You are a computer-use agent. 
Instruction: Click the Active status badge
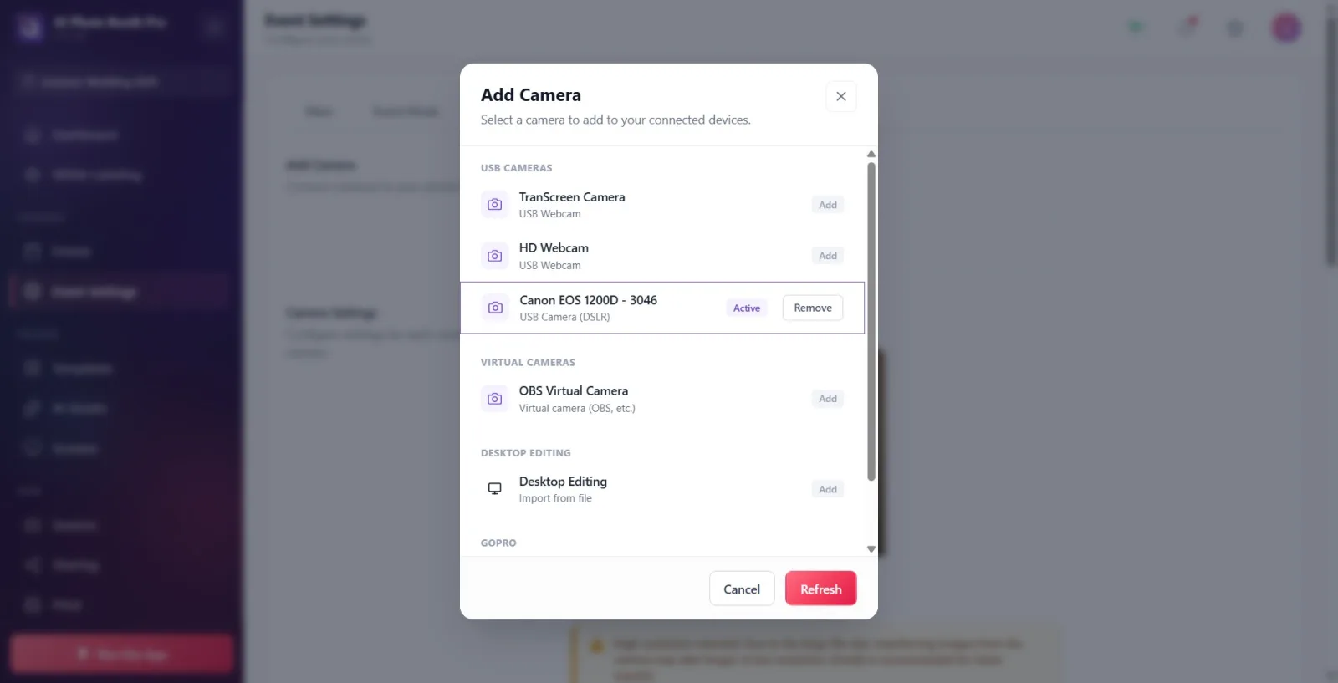click(x=747, y=308)
